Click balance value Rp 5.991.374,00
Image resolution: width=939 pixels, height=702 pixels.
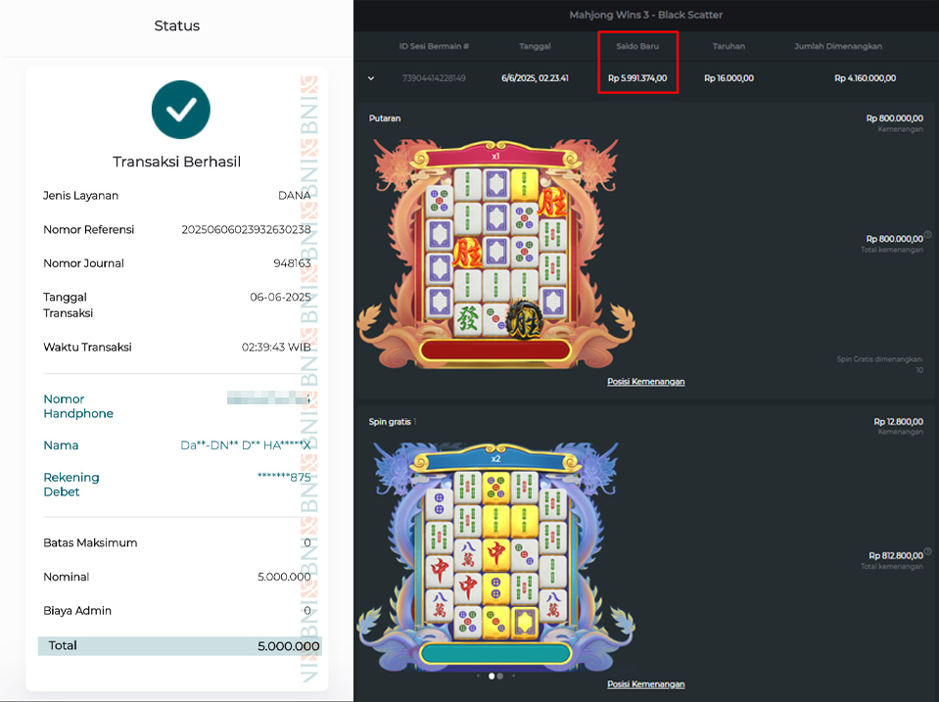(637, 78)
